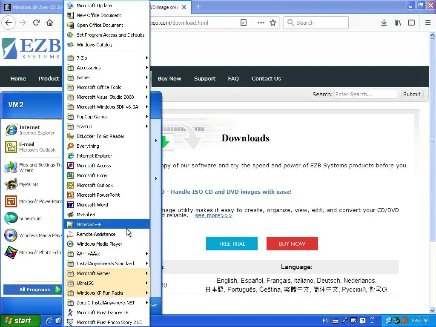Open the Firefox hamburger menu
This screenshot has width=436, height=327.
(x=428, y=23)
